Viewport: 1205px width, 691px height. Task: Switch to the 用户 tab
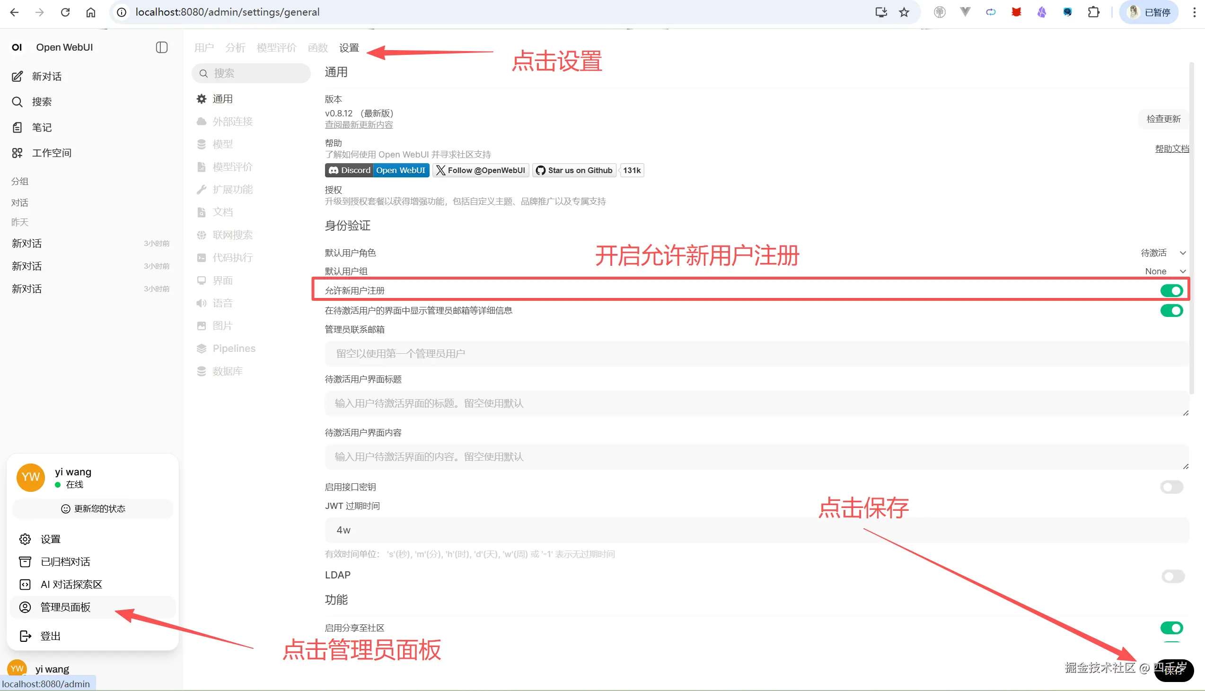[204, 47]
